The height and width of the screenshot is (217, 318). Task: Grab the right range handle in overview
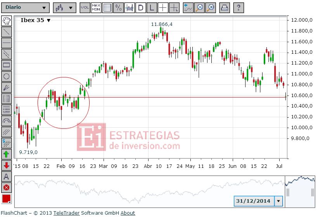313,192
